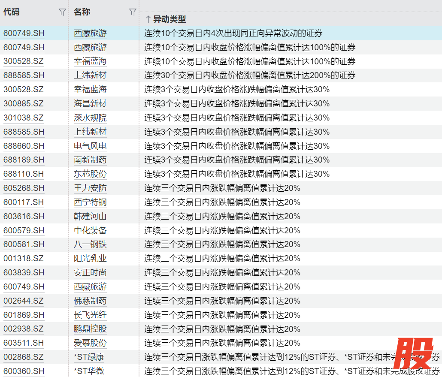Click the sort arrow beside 异动类型
This screenshot has width=442, height=377.
pos(148,19)
